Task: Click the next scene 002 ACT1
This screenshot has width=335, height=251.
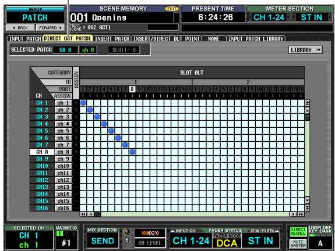Action: (x=99, y=27)
